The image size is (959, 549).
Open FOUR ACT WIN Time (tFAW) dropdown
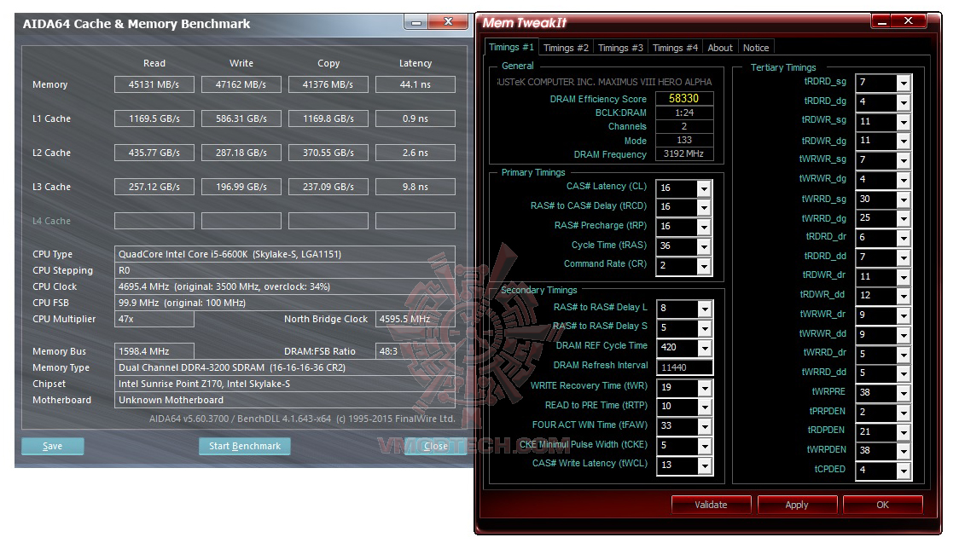coord(705,426)
